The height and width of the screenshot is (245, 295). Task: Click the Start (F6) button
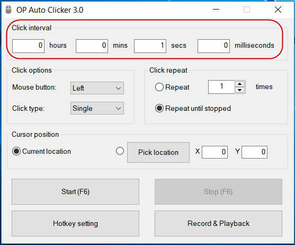(75, 192)
